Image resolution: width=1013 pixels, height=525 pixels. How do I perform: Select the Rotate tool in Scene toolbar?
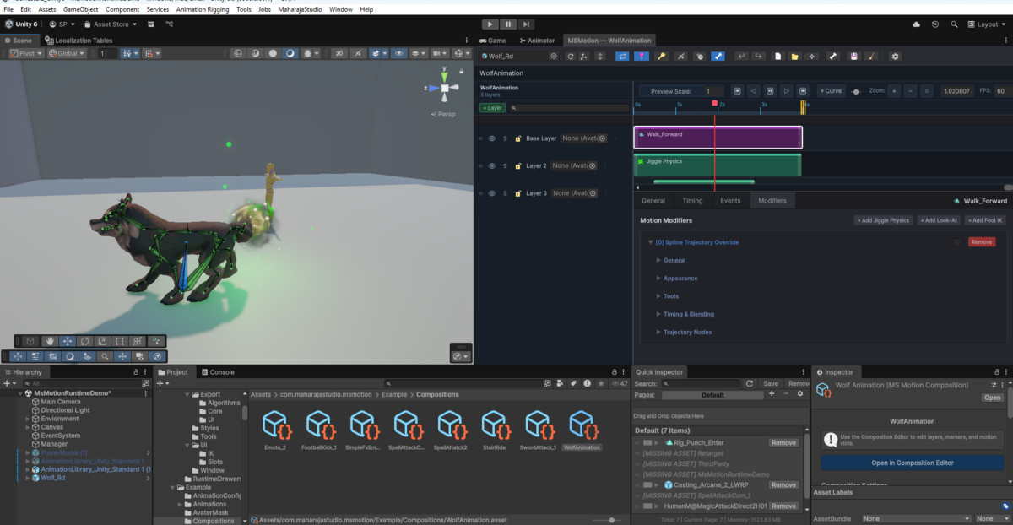click(x=85, y=341)
